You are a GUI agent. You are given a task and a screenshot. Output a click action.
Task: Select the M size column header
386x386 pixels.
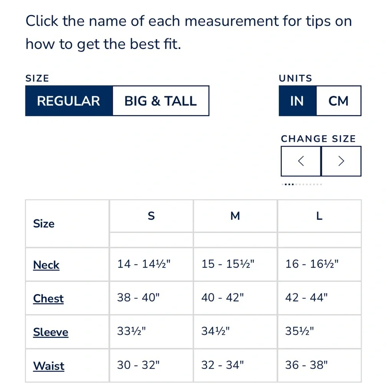pos(235,216)
